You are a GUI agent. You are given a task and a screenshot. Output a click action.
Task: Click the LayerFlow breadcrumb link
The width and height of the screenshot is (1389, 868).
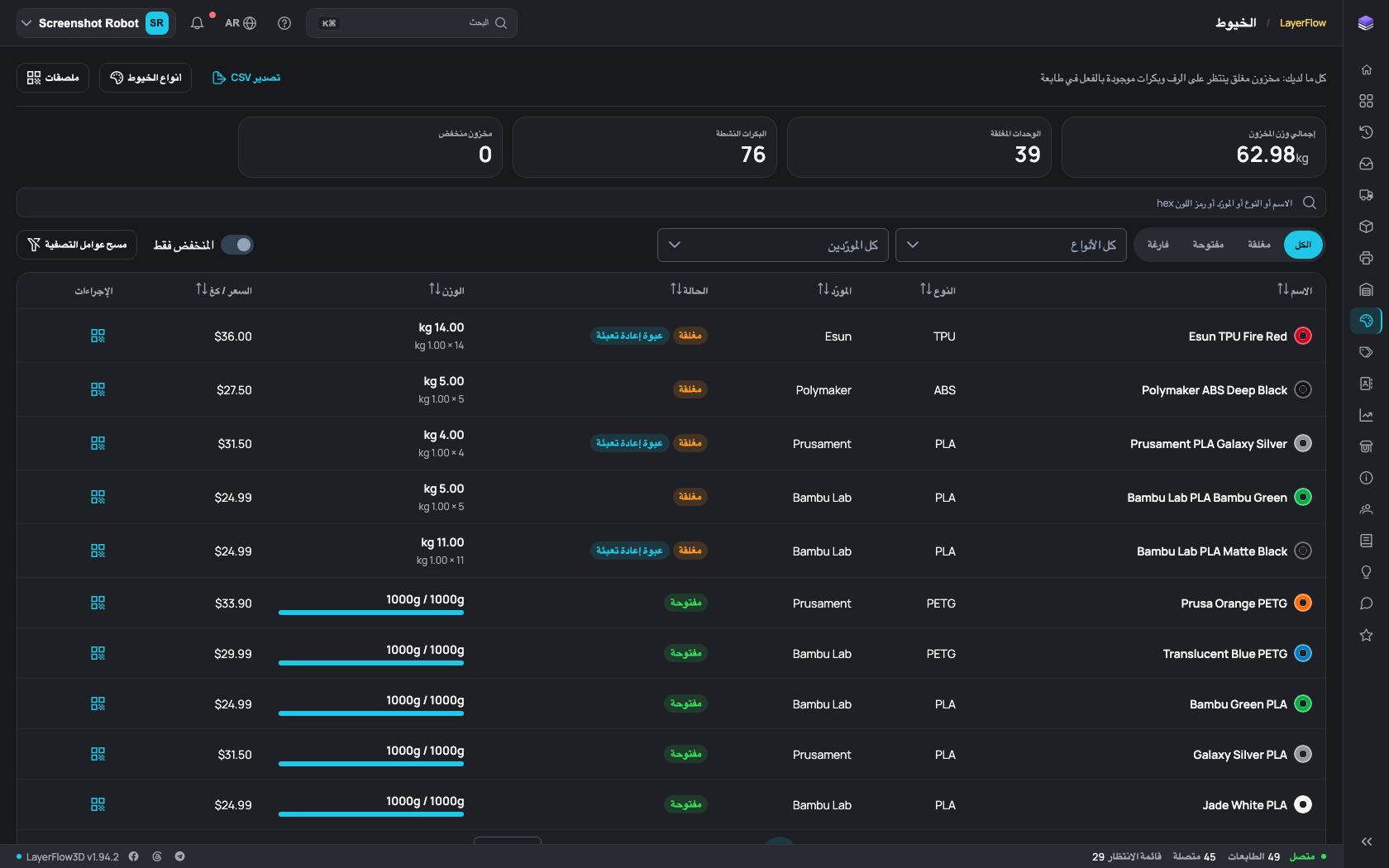(x=1303, y=23)
